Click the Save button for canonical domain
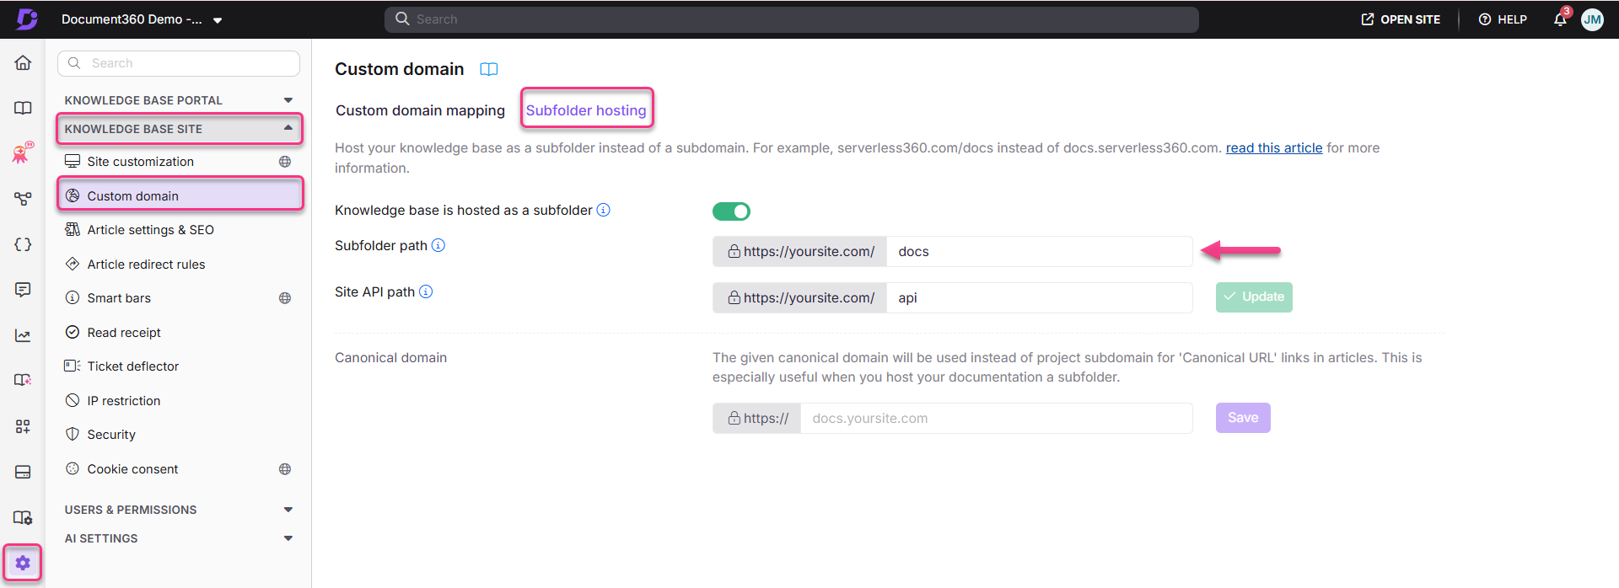The height and width of the screenshot is (588, 1619). [1243, 418]
